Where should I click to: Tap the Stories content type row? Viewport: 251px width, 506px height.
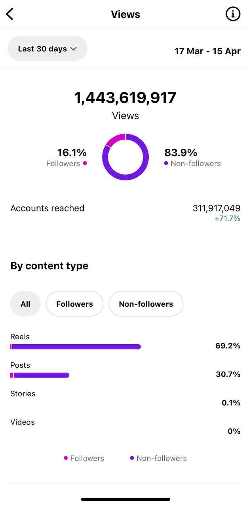[x=125, y=398]
